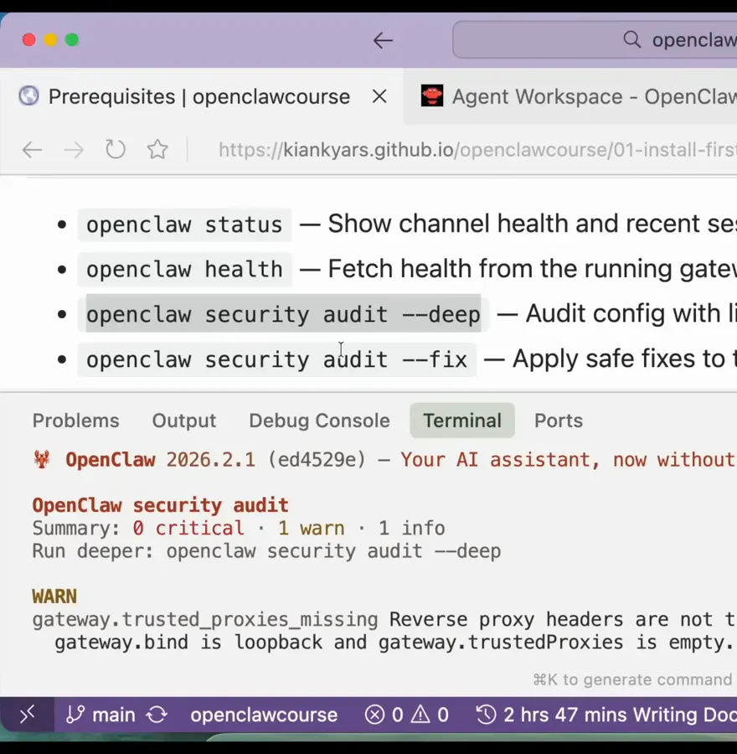Click the main git branch indicator
Image resolution: width=737 pixels, height=754 pixels.
(100, 715)
